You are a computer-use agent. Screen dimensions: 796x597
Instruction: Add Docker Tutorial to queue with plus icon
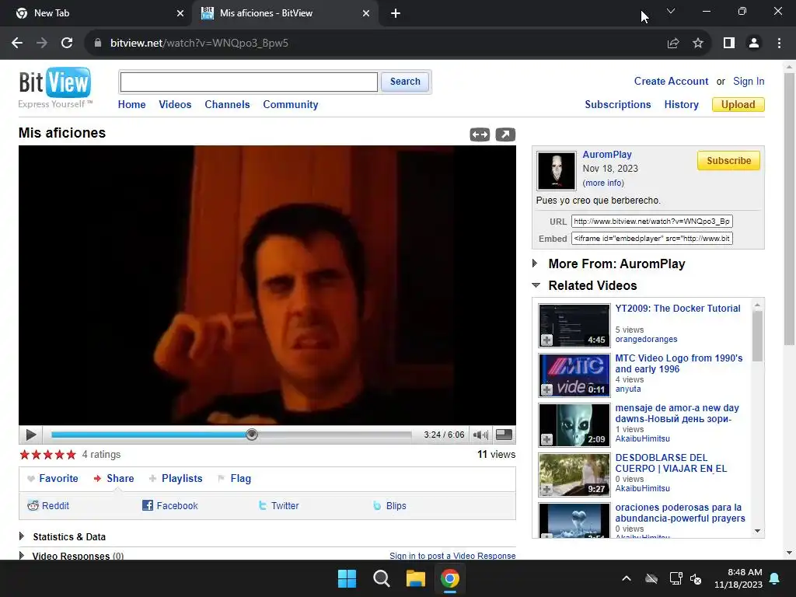tap(546, 340)
